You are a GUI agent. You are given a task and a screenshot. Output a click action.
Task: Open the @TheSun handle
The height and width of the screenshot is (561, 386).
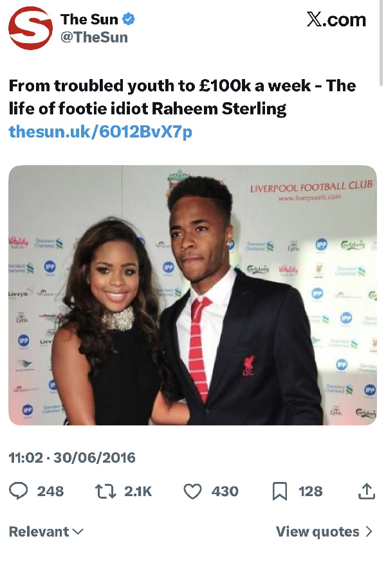(x=94, y=37)
